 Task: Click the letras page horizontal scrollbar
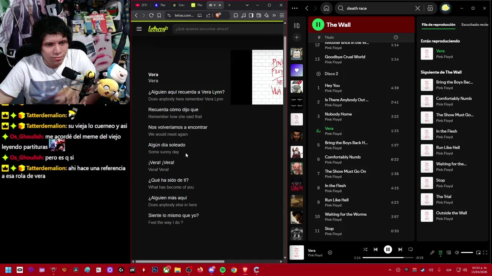pyautogui.click(x=180, y=261)
